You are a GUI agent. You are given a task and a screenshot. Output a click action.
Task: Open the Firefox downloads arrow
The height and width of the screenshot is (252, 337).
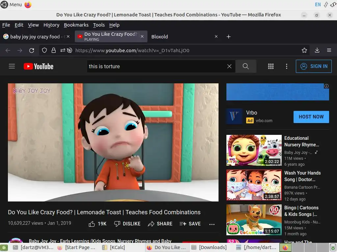point(317,50)
